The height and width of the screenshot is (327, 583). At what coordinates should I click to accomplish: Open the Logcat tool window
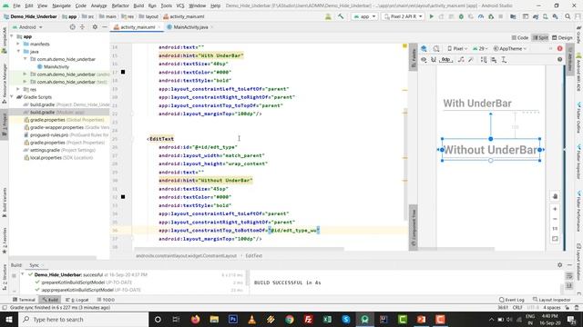(77, 300)
